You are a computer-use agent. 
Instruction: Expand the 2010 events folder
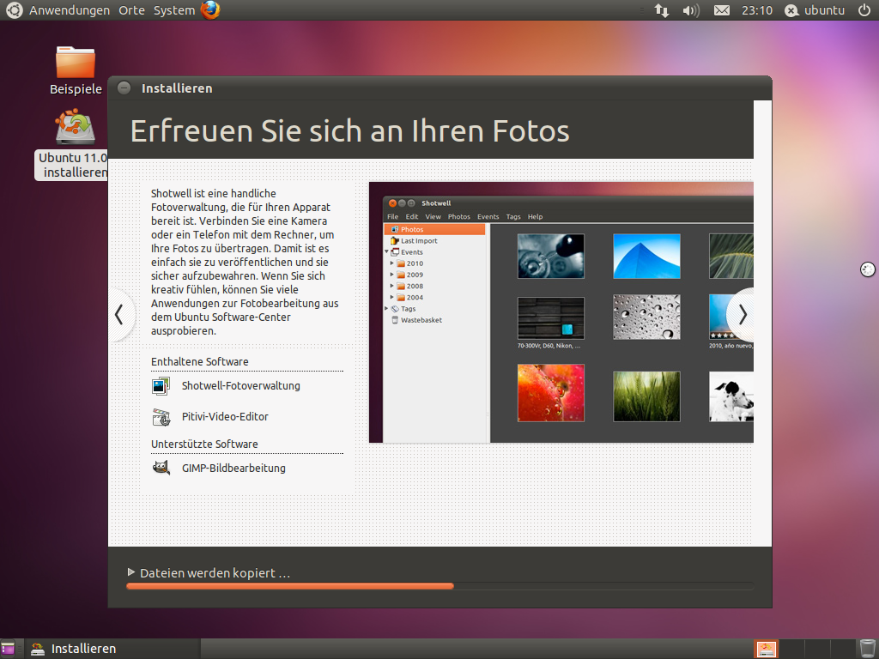391,263
